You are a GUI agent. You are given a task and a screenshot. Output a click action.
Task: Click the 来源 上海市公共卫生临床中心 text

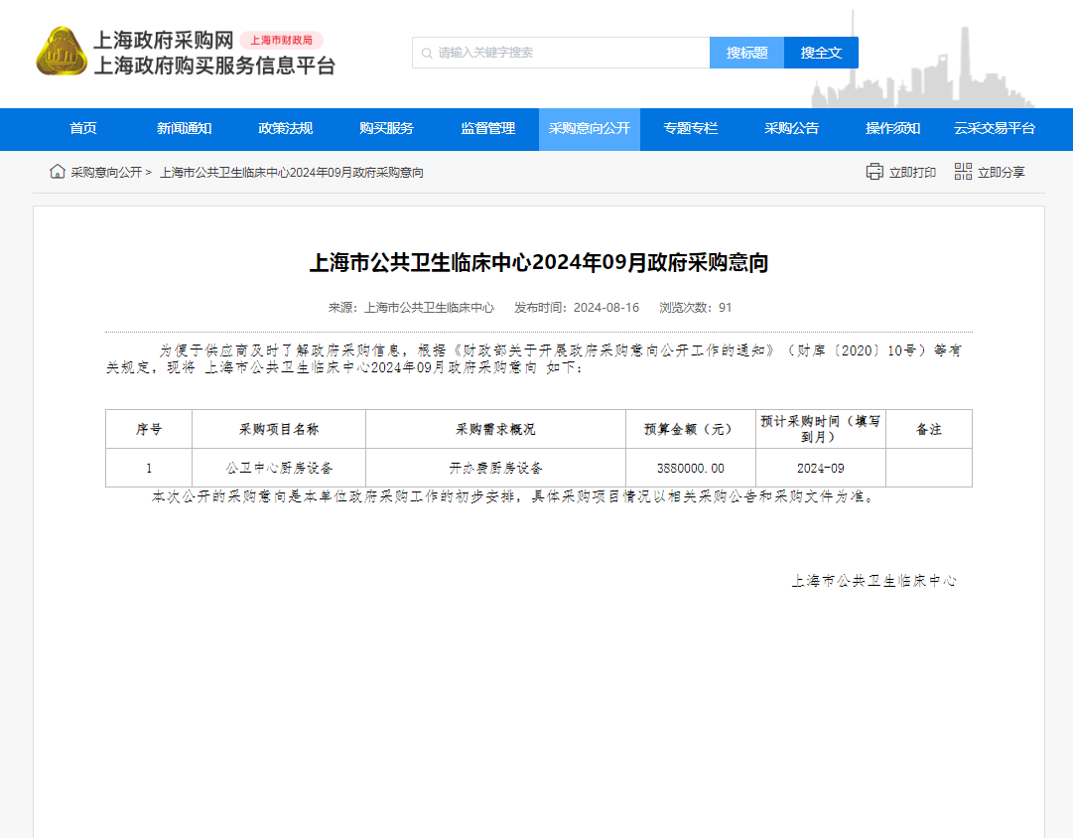(411, 308)
